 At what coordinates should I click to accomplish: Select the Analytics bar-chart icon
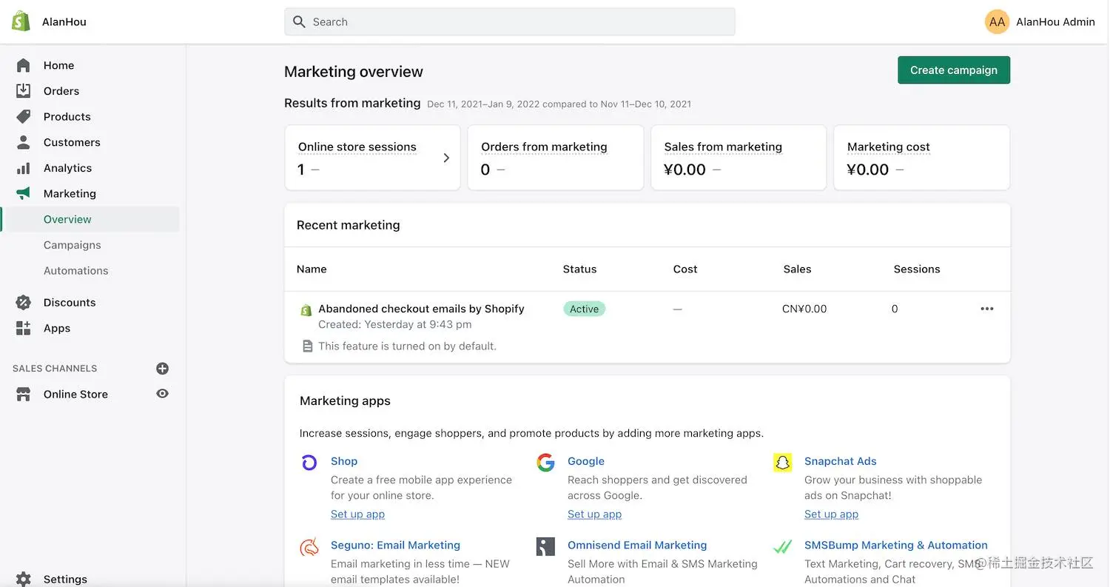coord(24,168)
